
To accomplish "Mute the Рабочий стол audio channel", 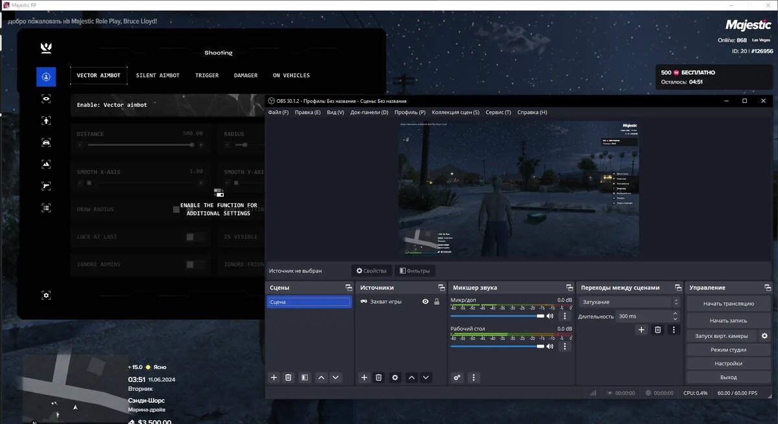I will 550,346.
